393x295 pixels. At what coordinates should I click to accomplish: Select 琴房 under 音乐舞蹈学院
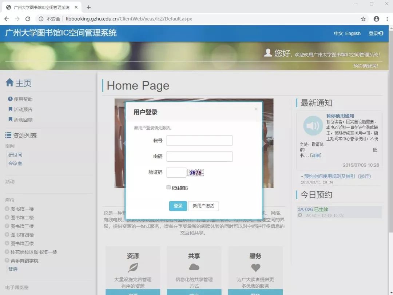pyautogui.click(x=13, y=269)
